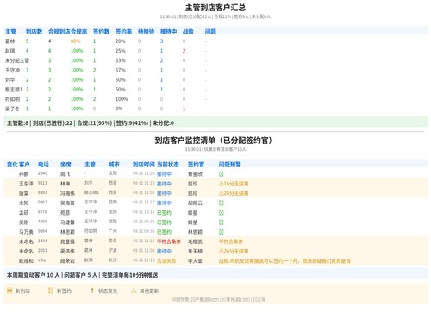Click the 状态变化 arrow legend icon
The width and height of the screenshot is (431, 319).
pos(92,291)
